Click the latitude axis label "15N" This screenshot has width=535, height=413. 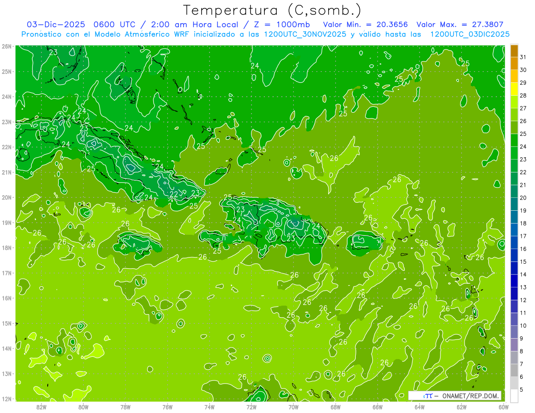pos(6,323)
